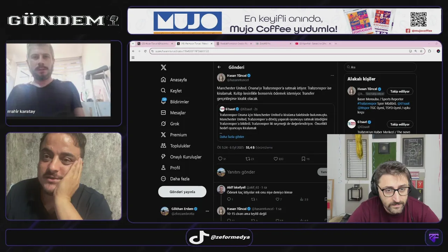Image resolution: width=448 pixels, height=252 pixels.
Task: Click Takip ediliyor button for 61saat
Action: click(x=400, y=124)
